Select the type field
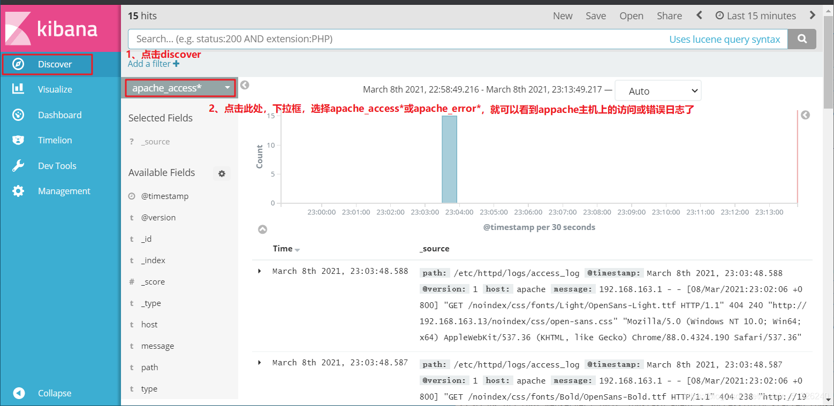Screen dimensions: 834x406 [x=149, y=389]
